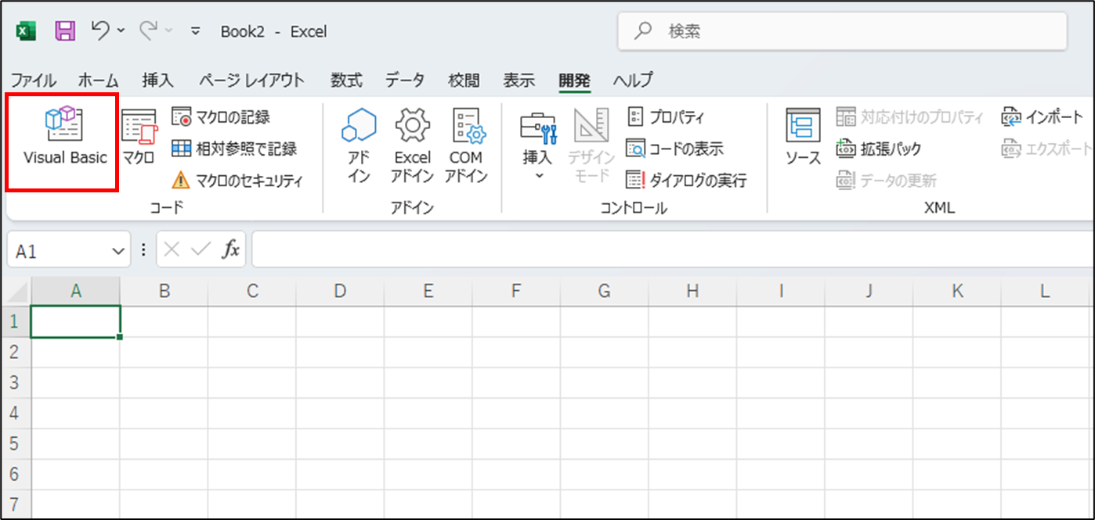Open control プロパティ (Properties)

click(666, 117)
